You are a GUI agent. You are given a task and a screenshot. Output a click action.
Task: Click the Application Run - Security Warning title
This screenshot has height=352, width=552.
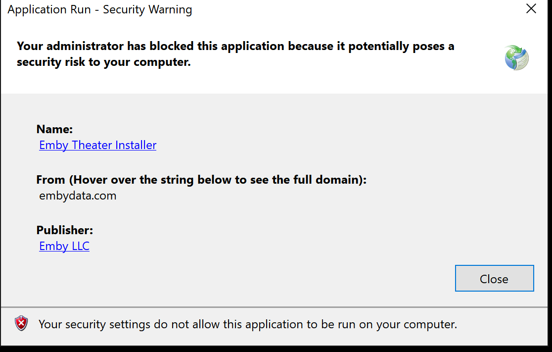click(x=100, y=9)
